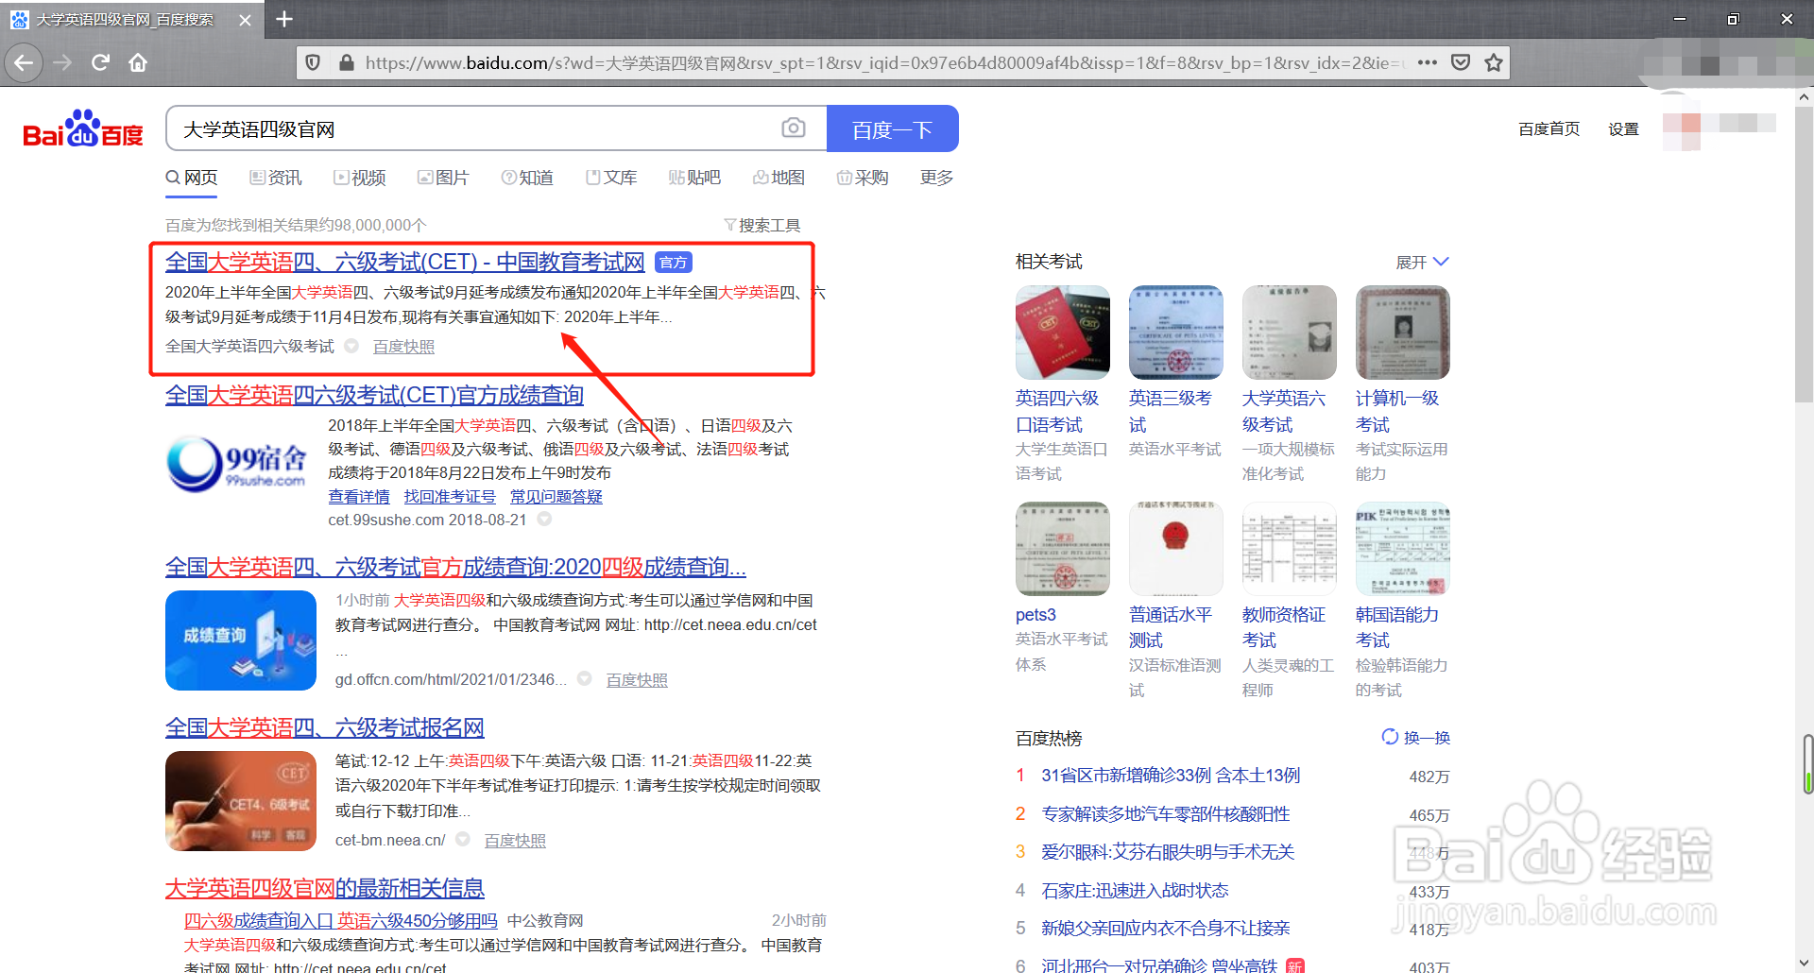Viewport: 1814px width, 973px height.
Task: Open hot topic 专家解读多地汽车零部件核酸阳性
Action: pos(1166,814)
